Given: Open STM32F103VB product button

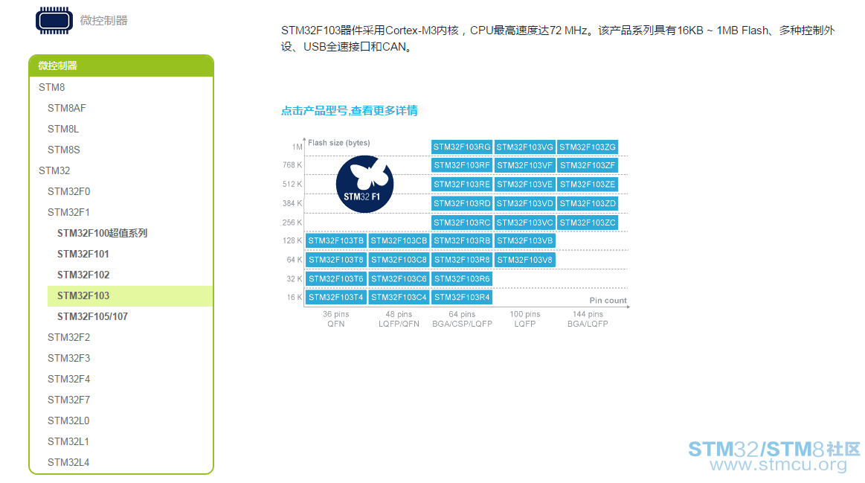Looking at the screenshot, I should click(524, 240).
